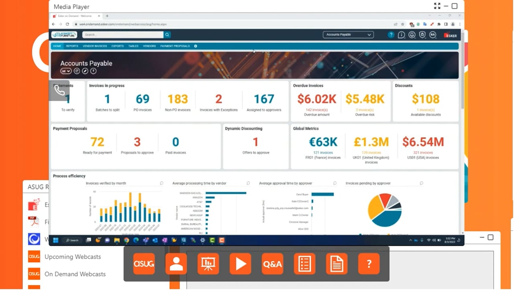Zoom the Average processing time by vendor chart
The width and height of the screenshot is (514, 290).
coord(248,183)
